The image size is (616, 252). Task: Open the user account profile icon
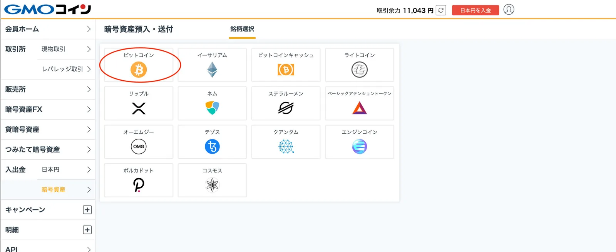[509, 10]
